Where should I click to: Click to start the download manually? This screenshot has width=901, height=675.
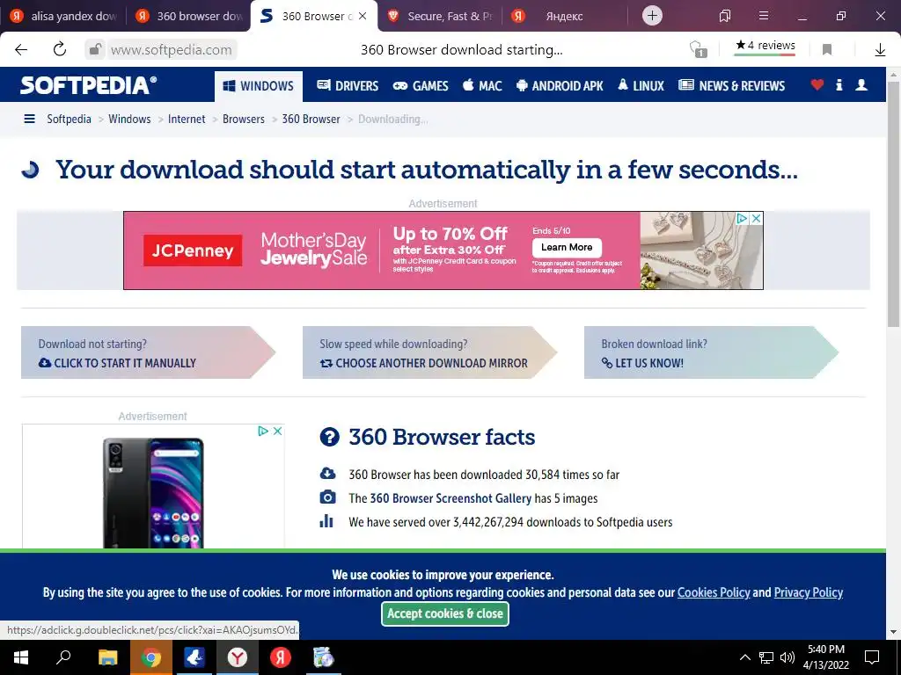point(148,352)
